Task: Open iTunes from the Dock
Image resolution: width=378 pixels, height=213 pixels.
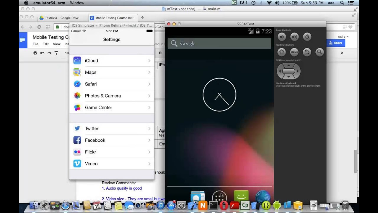Action: pyautogui.click(x=160, y=205)
